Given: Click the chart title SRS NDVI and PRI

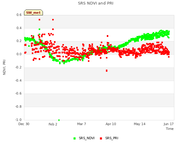Looking at the screenshot, I should point(96,3).
